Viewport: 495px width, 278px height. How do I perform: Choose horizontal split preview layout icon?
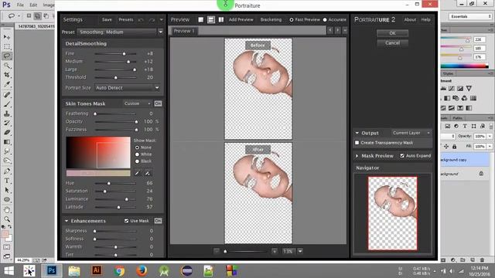pos(211,19)
